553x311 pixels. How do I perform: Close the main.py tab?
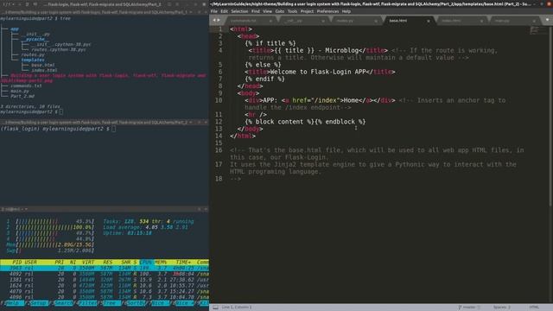click(x=534, y=21)
